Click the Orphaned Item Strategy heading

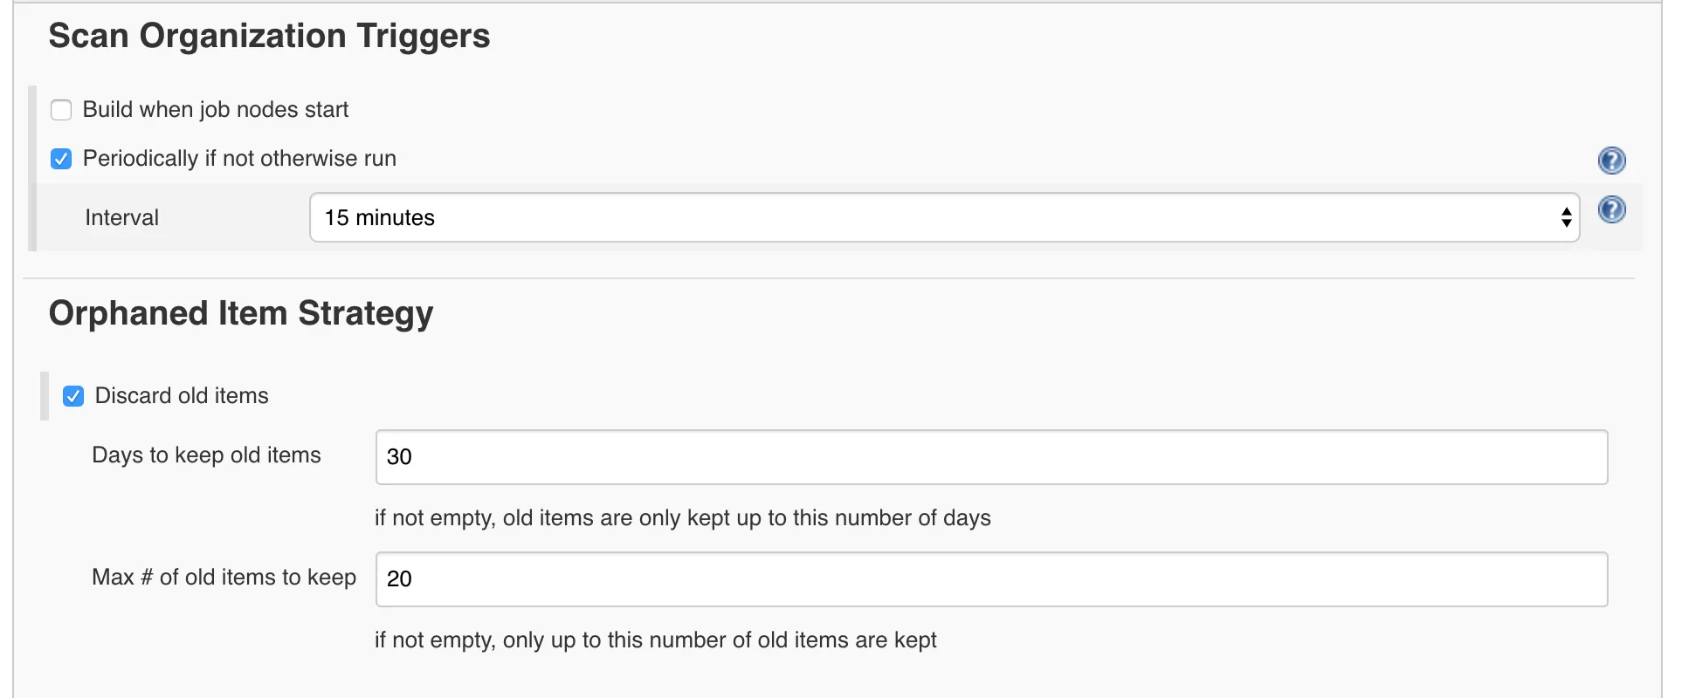pos(241,314)
